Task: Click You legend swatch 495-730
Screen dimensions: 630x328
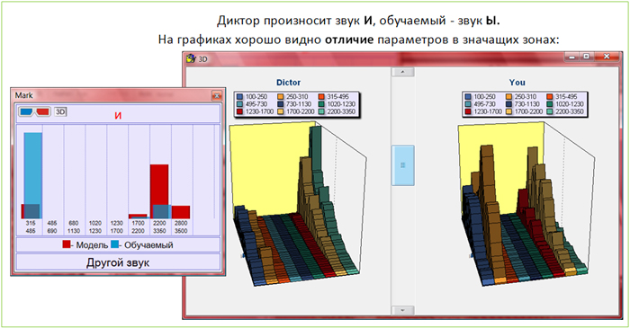Action: pos(469,104)
